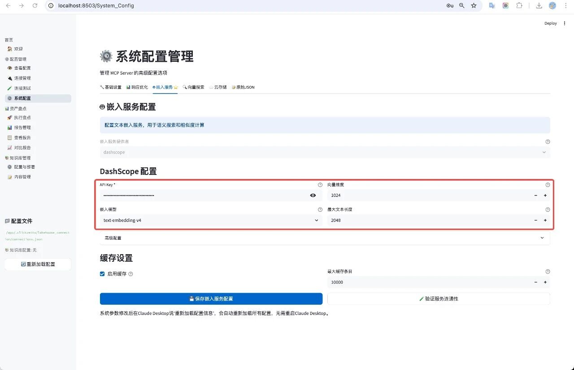Viewport: 574px width, 370px height.
Task: Switch to the 向量搜索 tab
Action: pos(193,87)
